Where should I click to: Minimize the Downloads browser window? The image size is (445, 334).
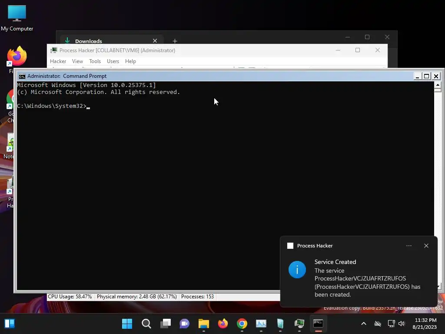pyautogui.click(x=348, y=37)
